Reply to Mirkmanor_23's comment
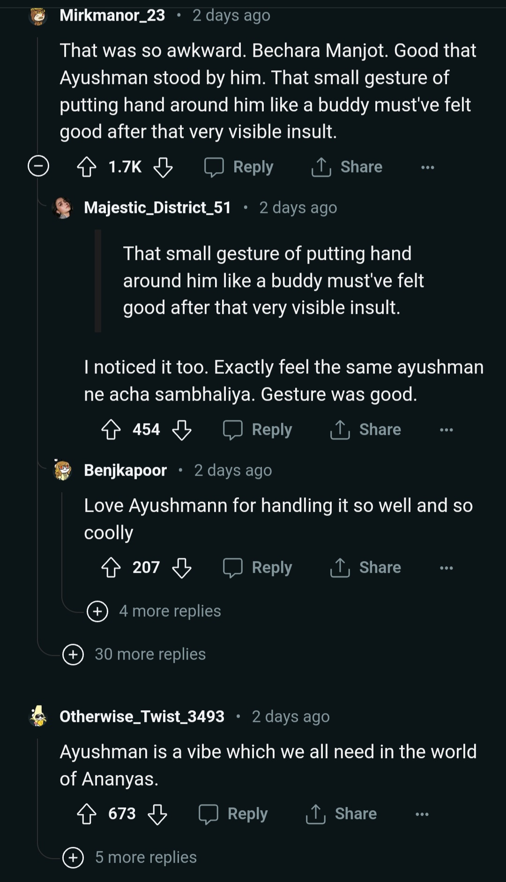 (x=239, y=167)
